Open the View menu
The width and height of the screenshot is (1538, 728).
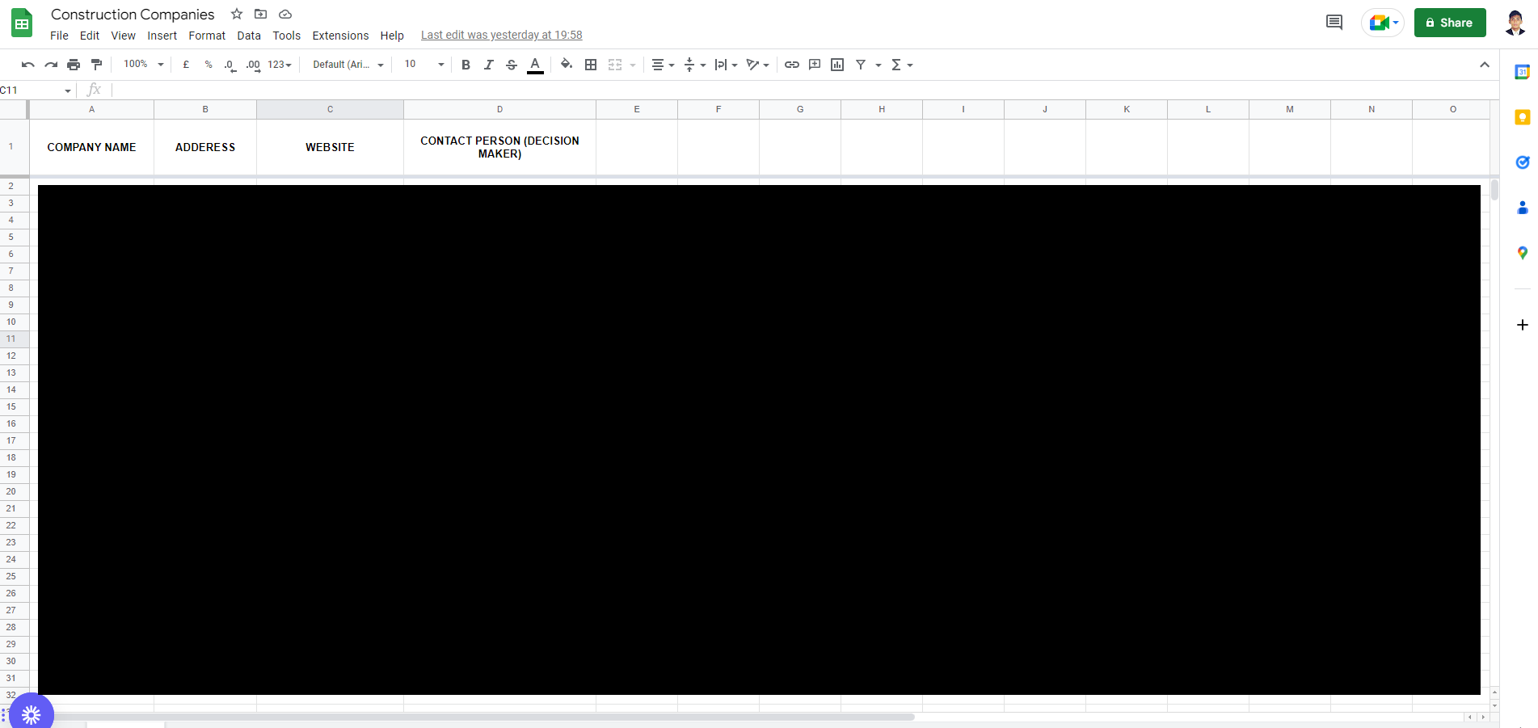click(x=124, y=36)
